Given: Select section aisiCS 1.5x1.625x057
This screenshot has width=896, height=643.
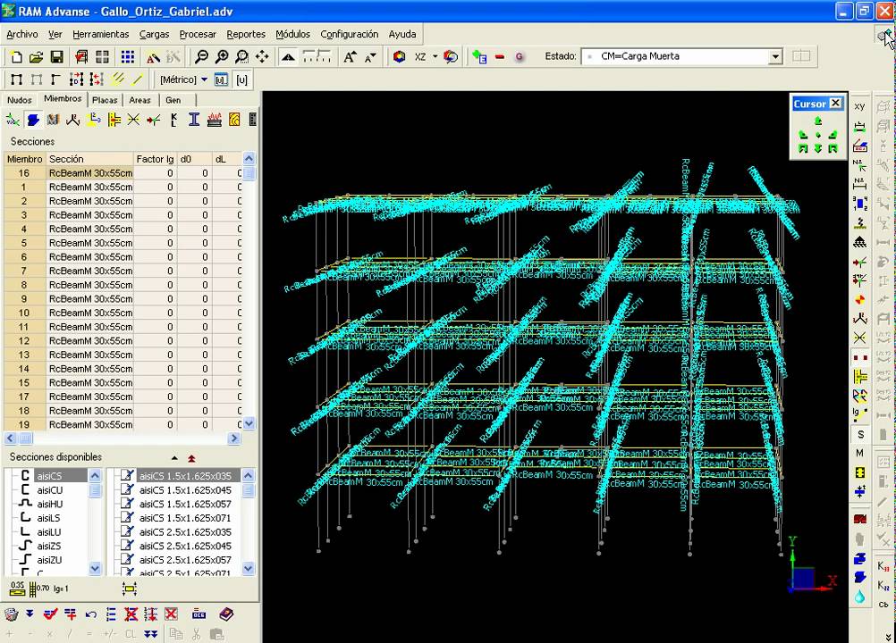Looking at the screenshot, I should (185, 505).
